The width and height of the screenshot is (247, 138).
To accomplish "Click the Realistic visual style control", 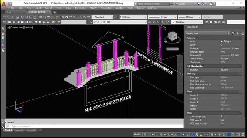I will 28,28.
